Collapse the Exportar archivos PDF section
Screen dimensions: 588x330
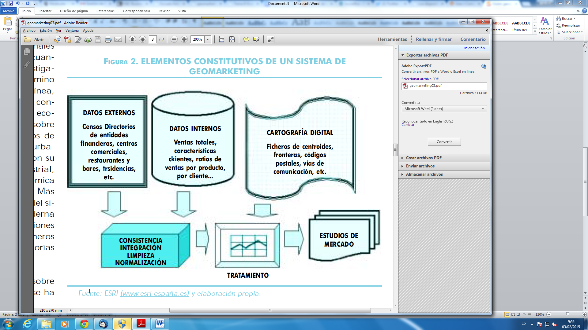click(444, 55)
